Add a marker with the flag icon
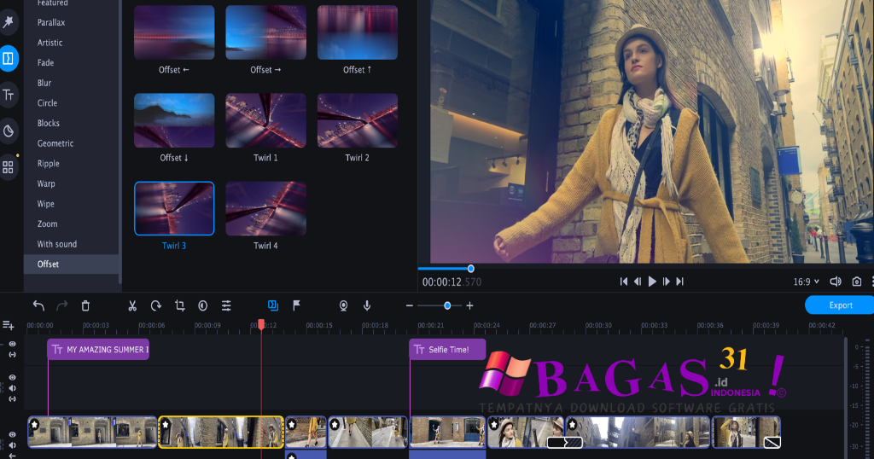Image resolution: width=874 pixels, height=459 pixels. point(296,305)
